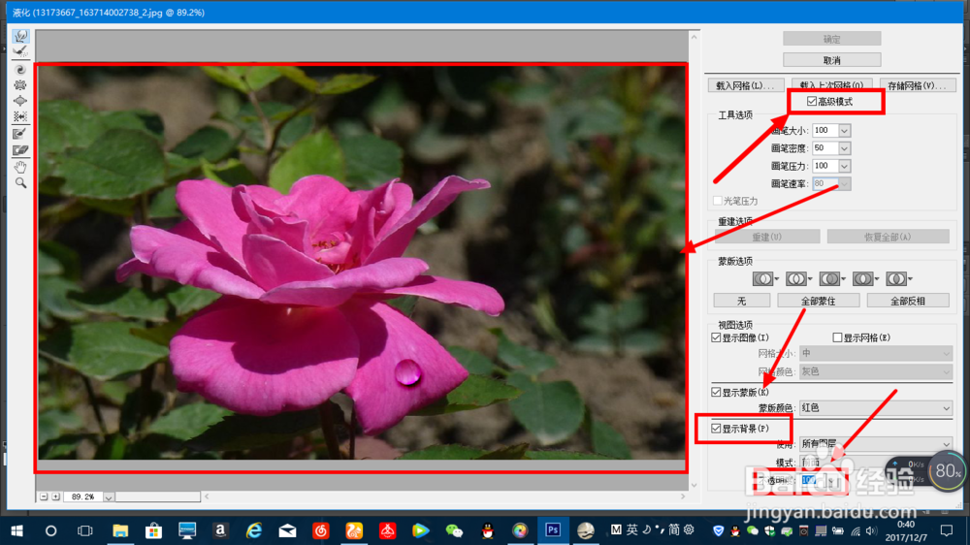Open Microsoft Store from taskbar
Viewport: 970px width, 545px height.
pyautogui.click(x=153, y=530)
